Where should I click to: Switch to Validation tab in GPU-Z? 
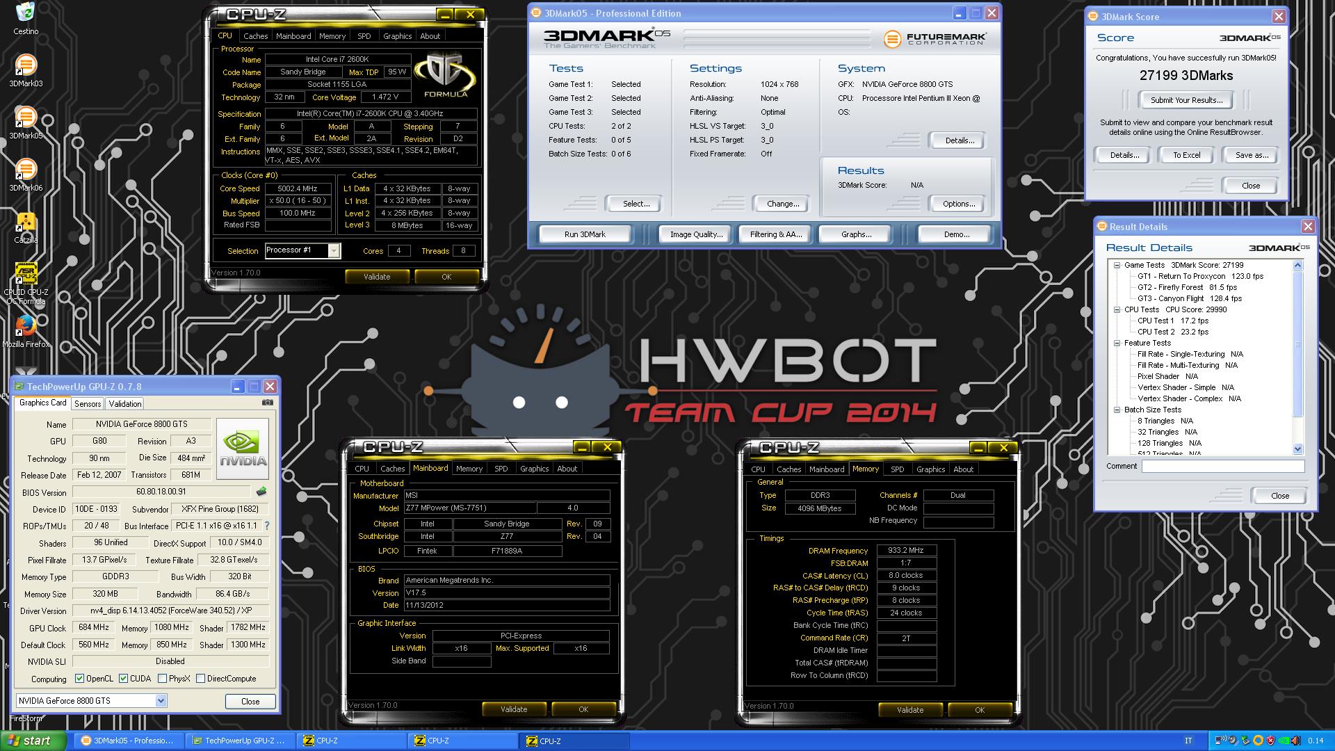point(125,403)
